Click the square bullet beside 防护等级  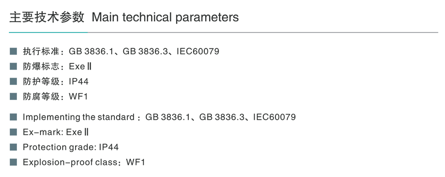pos(13,82)
